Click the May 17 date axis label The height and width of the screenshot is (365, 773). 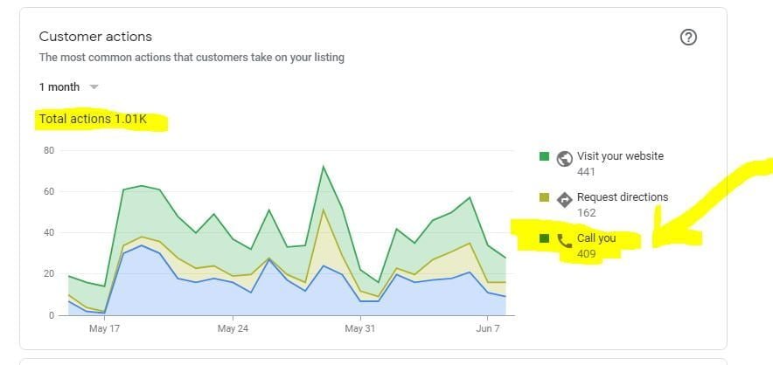tap(104, 329)
